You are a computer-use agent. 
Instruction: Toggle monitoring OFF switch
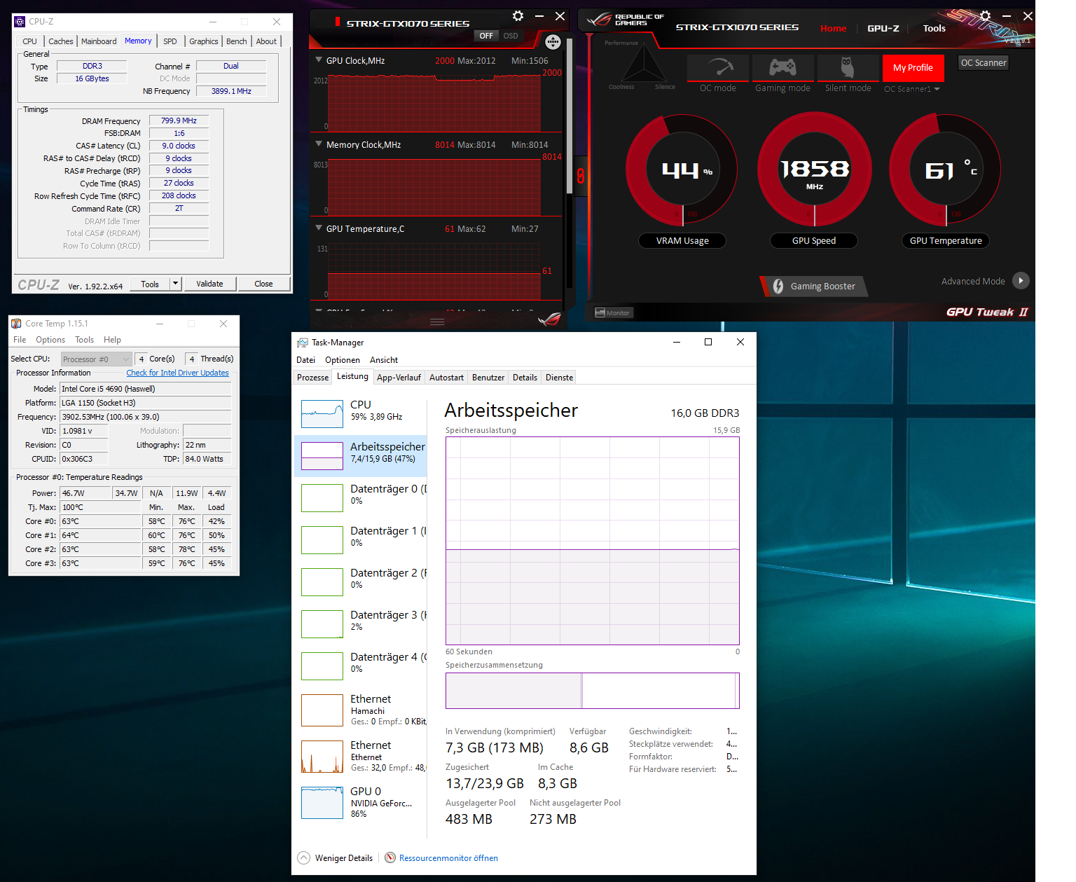(x=486, y=36)
